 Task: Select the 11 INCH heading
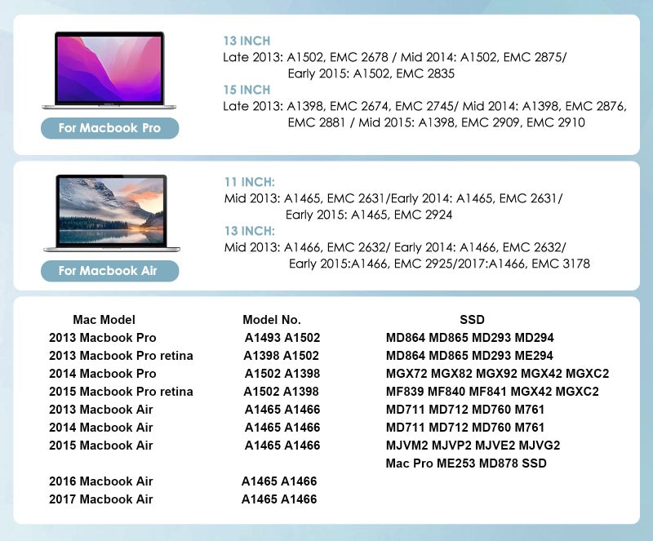pos(250,182)
